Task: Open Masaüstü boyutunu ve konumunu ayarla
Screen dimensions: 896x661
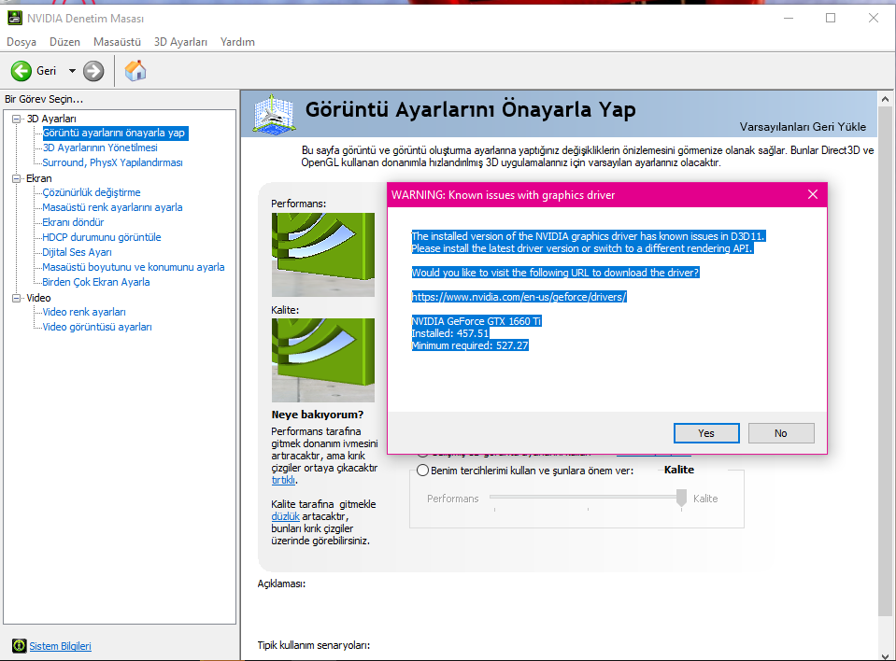Action: pos(134,267)
